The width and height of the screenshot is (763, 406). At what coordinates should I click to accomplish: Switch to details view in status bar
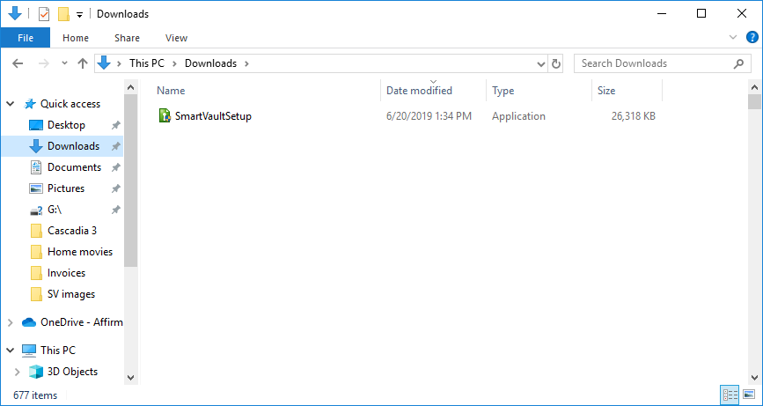point(730,395)
